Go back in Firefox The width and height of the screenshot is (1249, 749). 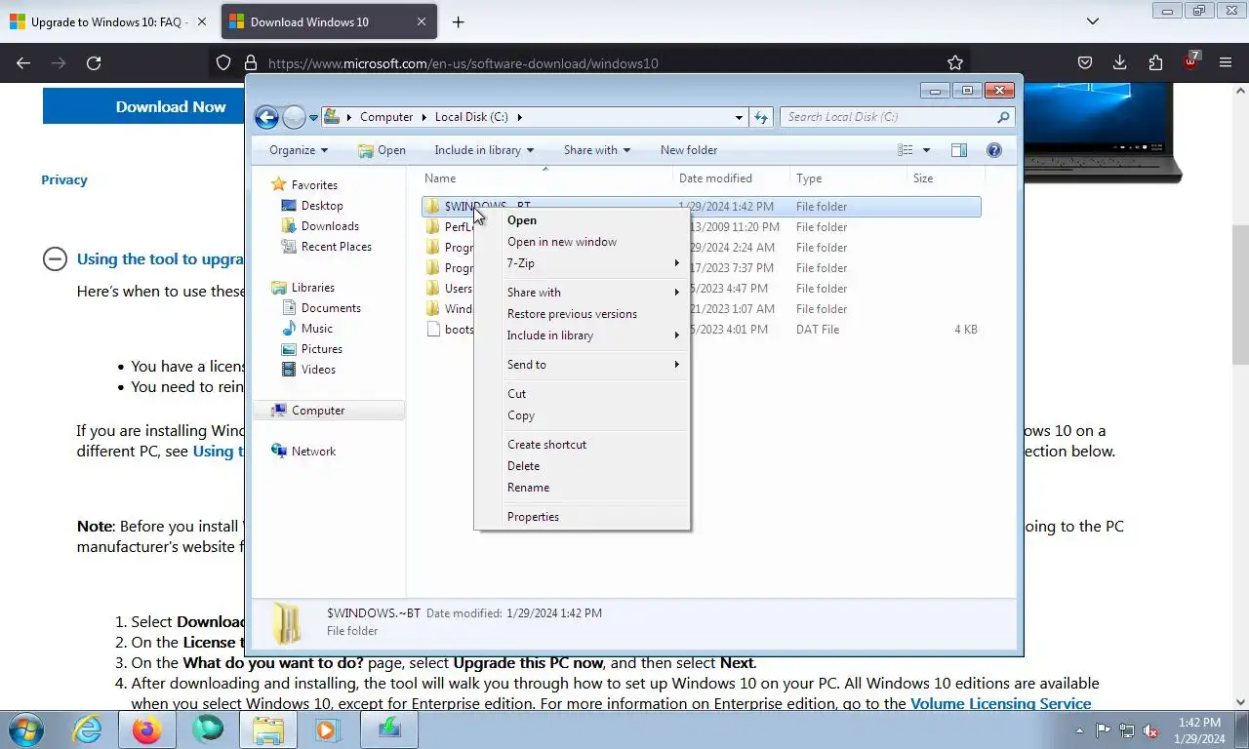[x=23, y=62]
